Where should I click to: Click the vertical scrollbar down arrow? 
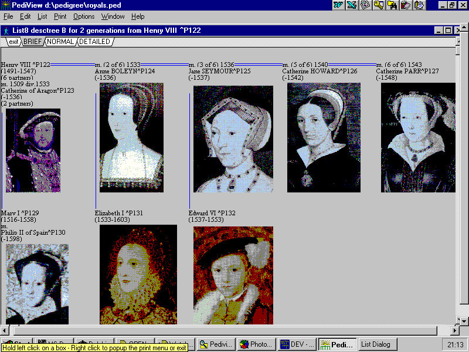coord(464,321)
